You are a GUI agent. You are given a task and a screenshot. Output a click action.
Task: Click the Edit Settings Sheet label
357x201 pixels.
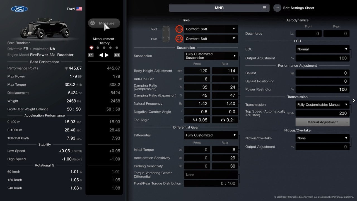pos(299,8)
